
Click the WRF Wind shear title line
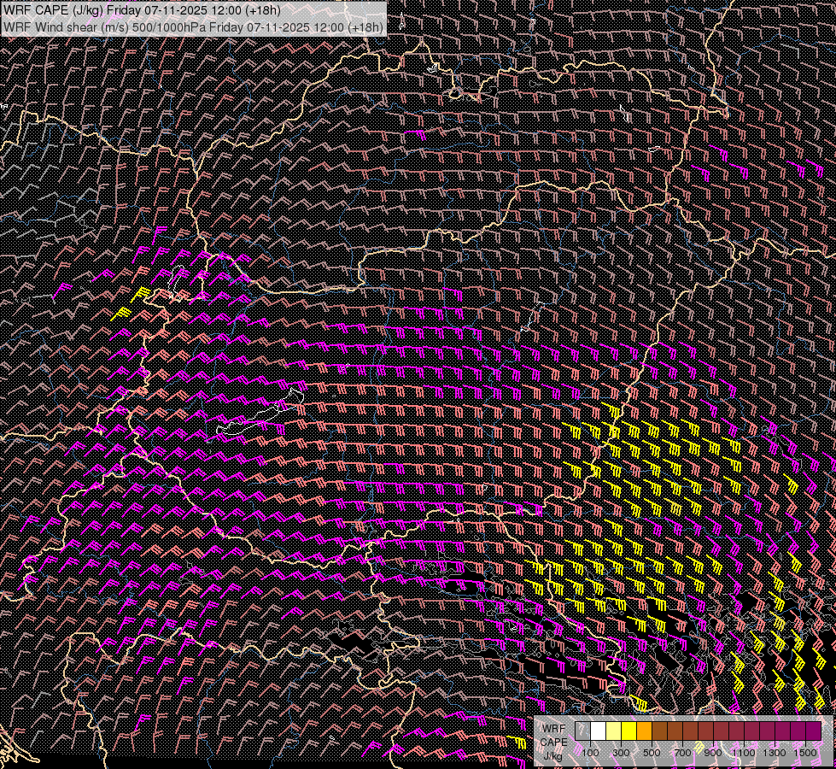193,26
